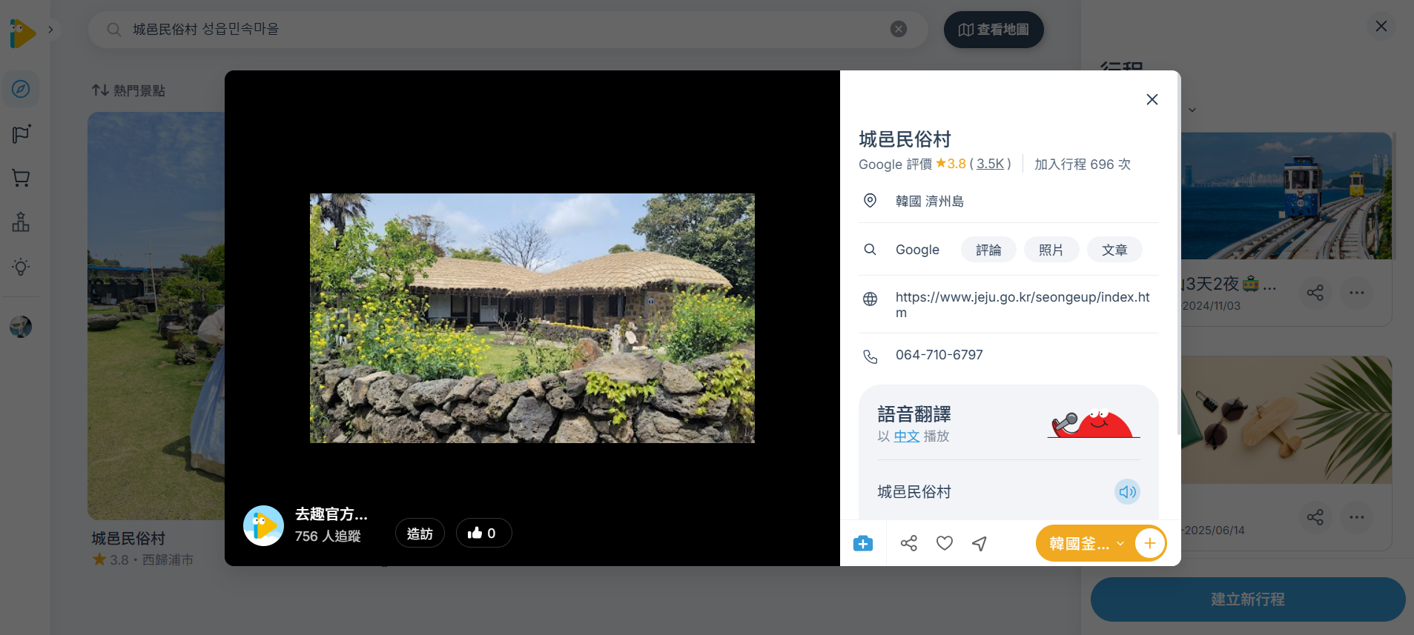Click the thatched-roof village photo
1414x635 pixels.
532,318
